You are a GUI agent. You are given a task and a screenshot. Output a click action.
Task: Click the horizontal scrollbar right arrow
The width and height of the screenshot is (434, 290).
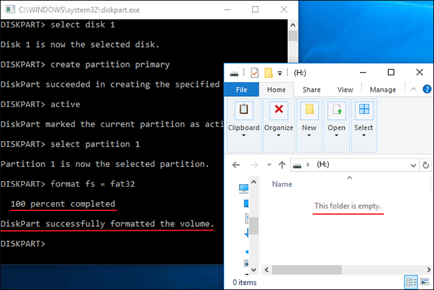428,270
